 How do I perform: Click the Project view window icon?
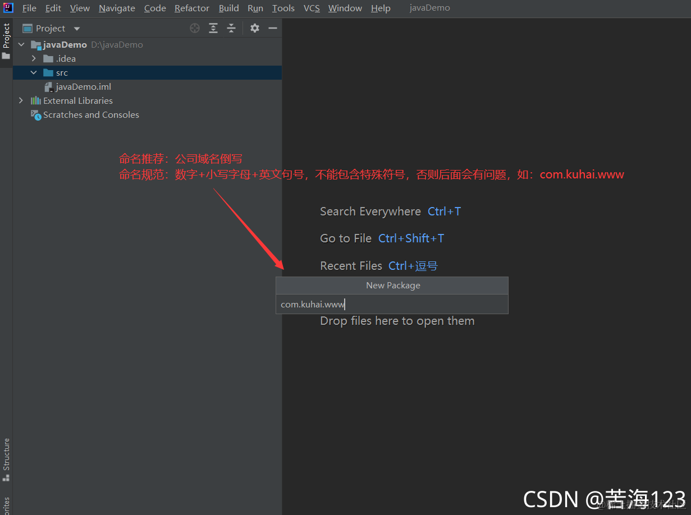(x=28, y=28)
